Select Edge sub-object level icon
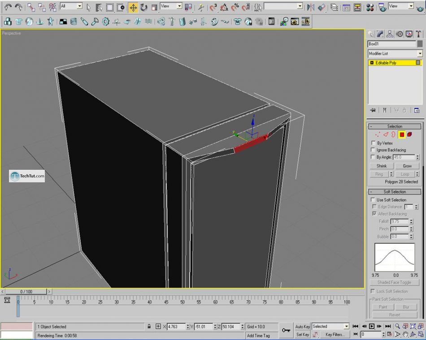Viewport: 426px width, 340px height. [x=386, y=134]
